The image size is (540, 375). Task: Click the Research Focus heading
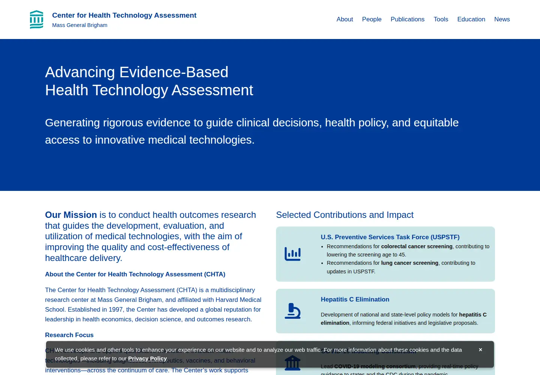tap(69, 335)
